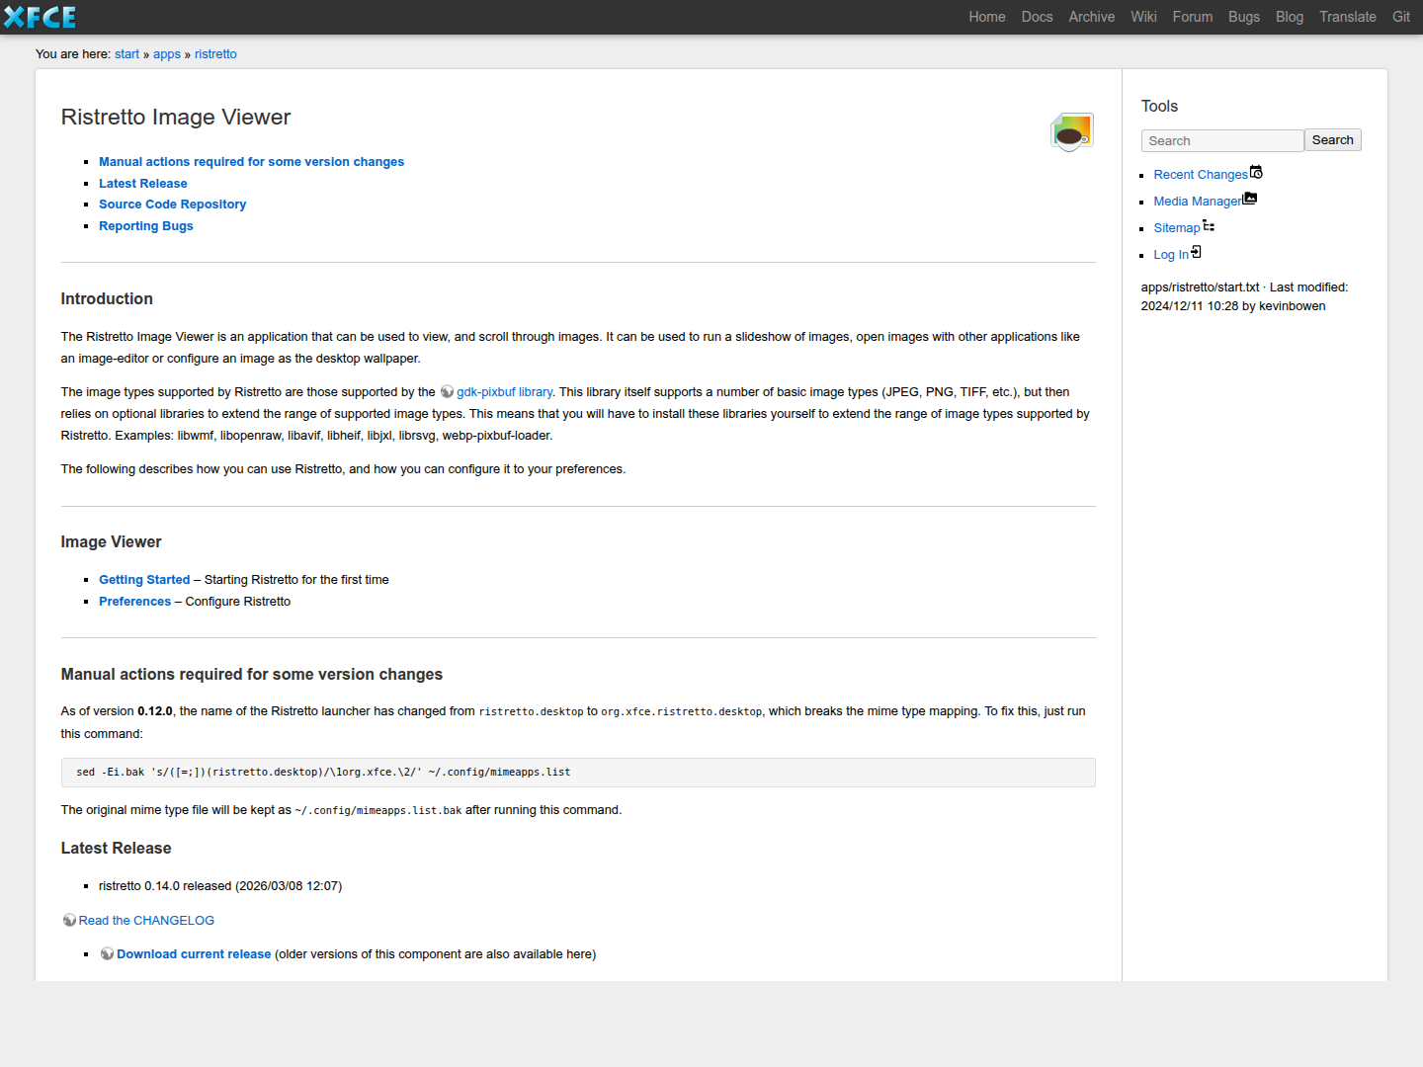Open the Preferences link
This screenshot has width=1423, height=1067.
coord(135,602)
